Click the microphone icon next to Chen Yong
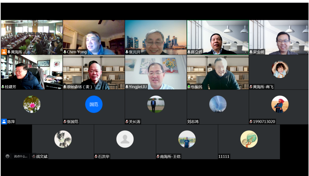Image resolution: width=309 pixels, height=176 pixels. [65, 52]
